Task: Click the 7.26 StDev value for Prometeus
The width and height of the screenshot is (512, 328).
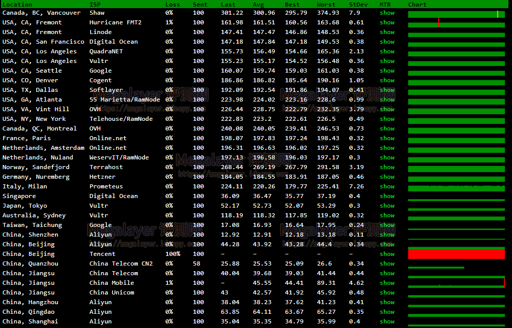Action: tap(356, 186)
